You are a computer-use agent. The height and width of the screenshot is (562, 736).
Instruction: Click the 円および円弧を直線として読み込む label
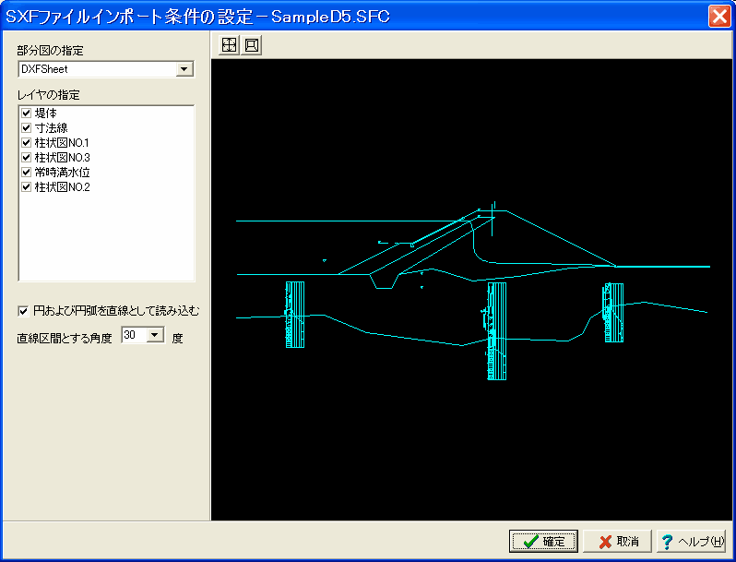point(116,311)
